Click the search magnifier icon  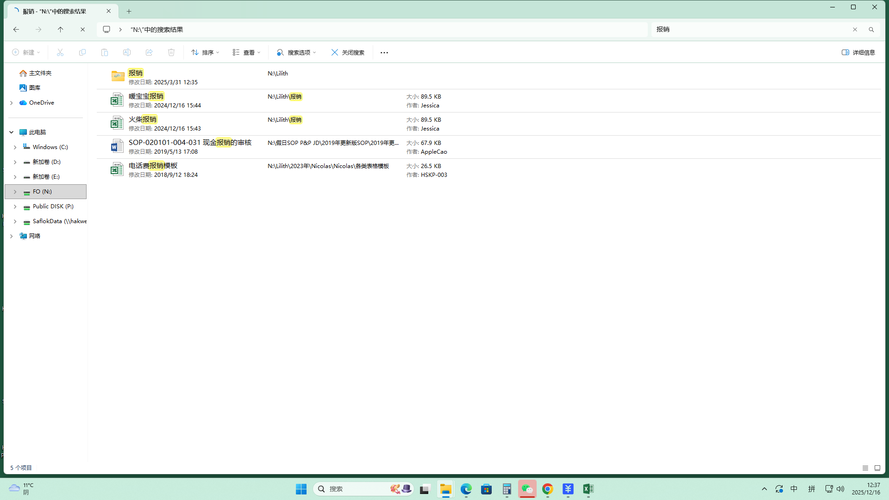[871, 30]
